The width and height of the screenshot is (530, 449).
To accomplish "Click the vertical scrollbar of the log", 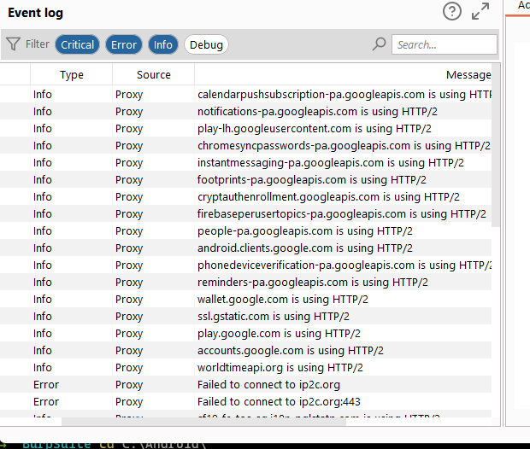I will pos(496,154).
